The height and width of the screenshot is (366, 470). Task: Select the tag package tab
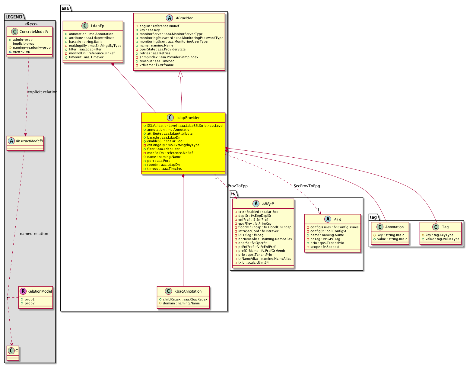(373, 217)
